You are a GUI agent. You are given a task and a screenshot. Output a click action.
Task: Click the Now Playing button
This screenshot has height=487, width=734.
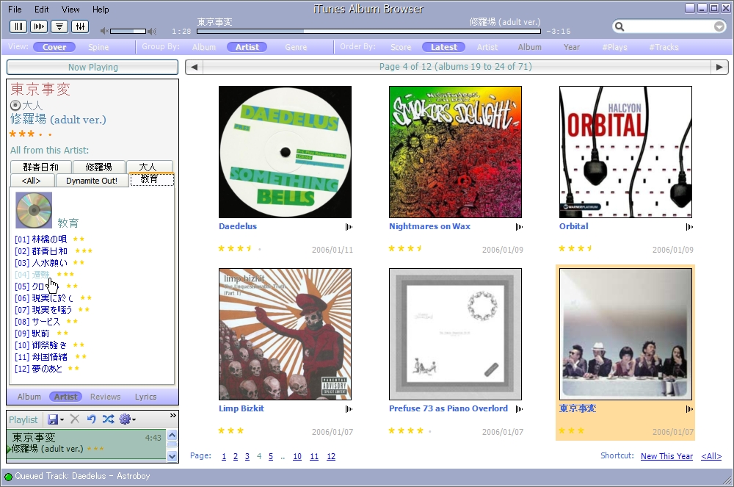click(92, 67)
